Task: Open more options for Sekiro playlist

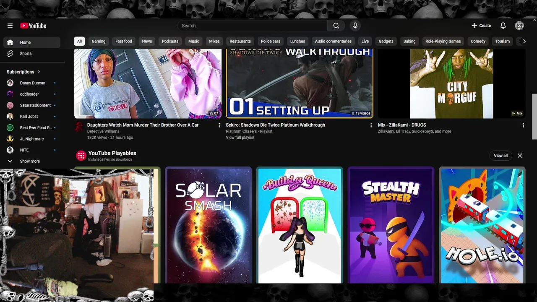Action: click(371, 125)
